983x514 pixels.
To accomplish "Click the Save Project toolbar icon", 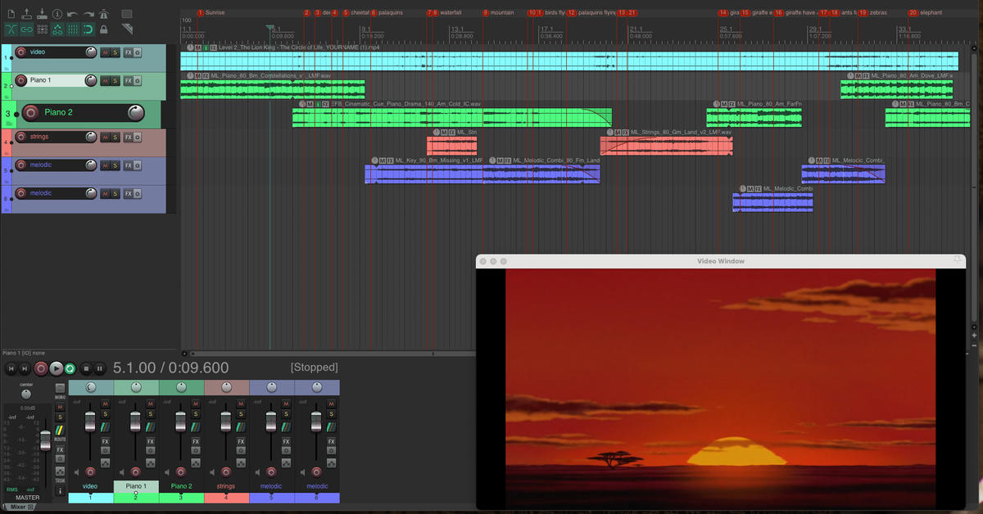I will (42, 14).
